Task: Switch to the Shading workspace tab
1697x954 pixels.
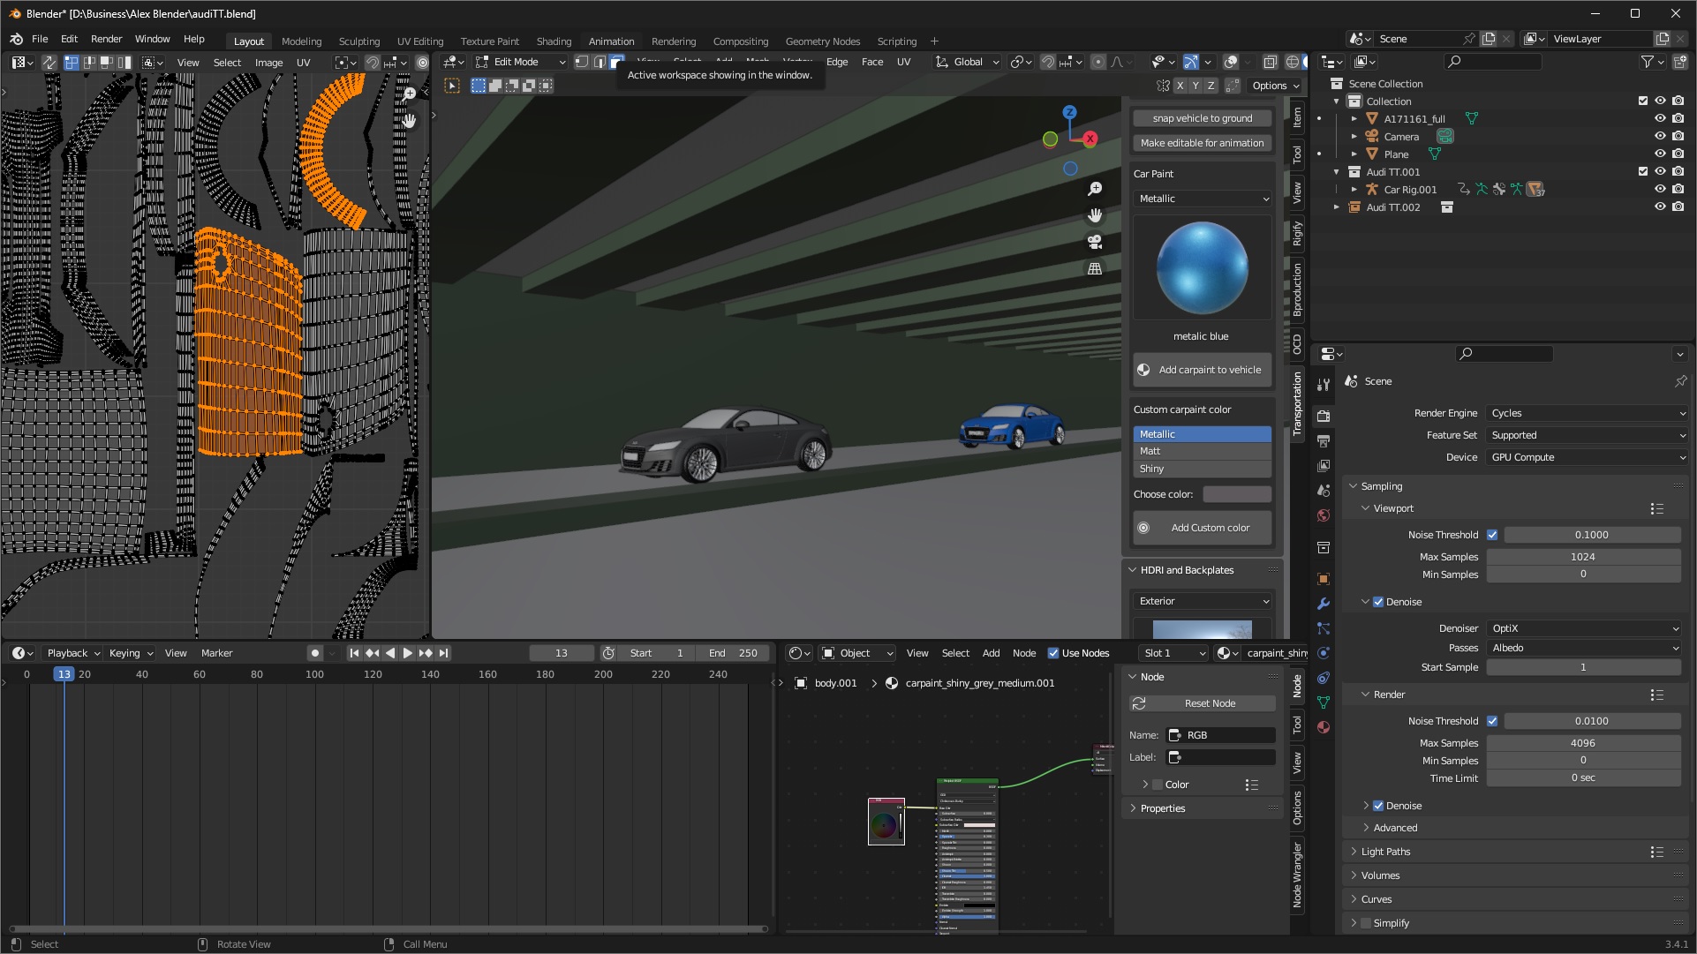Action: [554, 41]
